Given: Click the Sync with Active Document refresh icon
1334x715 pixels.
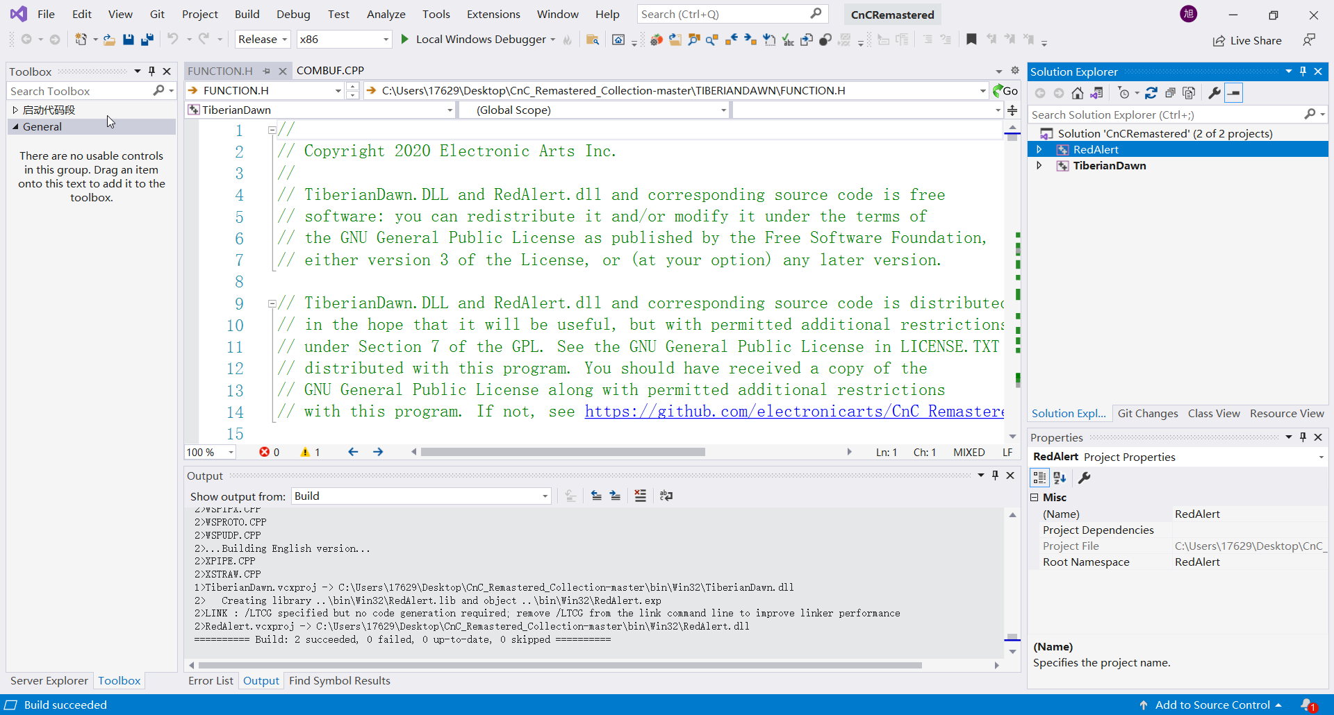Looking at the screenshot, I should click(1151, 93).
